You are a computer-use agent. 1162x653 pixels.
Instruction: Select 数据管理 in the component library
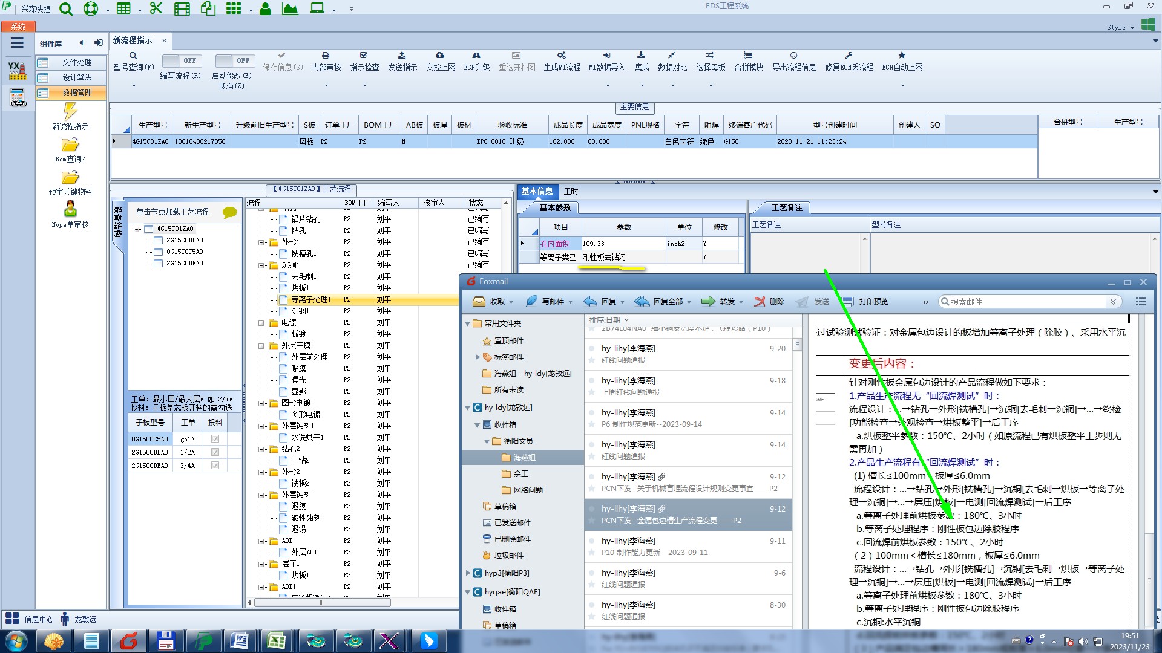[77, 93]
